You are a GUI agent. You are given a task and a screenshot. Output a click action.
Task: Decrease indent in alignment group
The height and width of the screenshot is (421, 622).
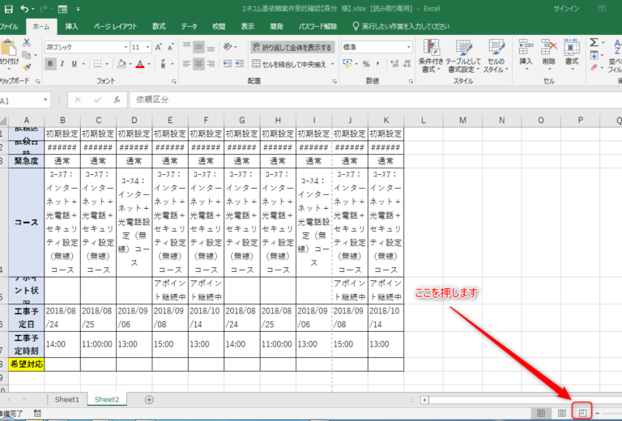[228, 64]
